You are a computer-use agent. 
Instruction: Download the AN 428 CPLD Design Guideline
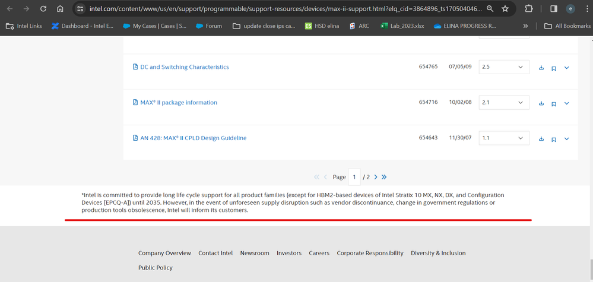point(541,139)
